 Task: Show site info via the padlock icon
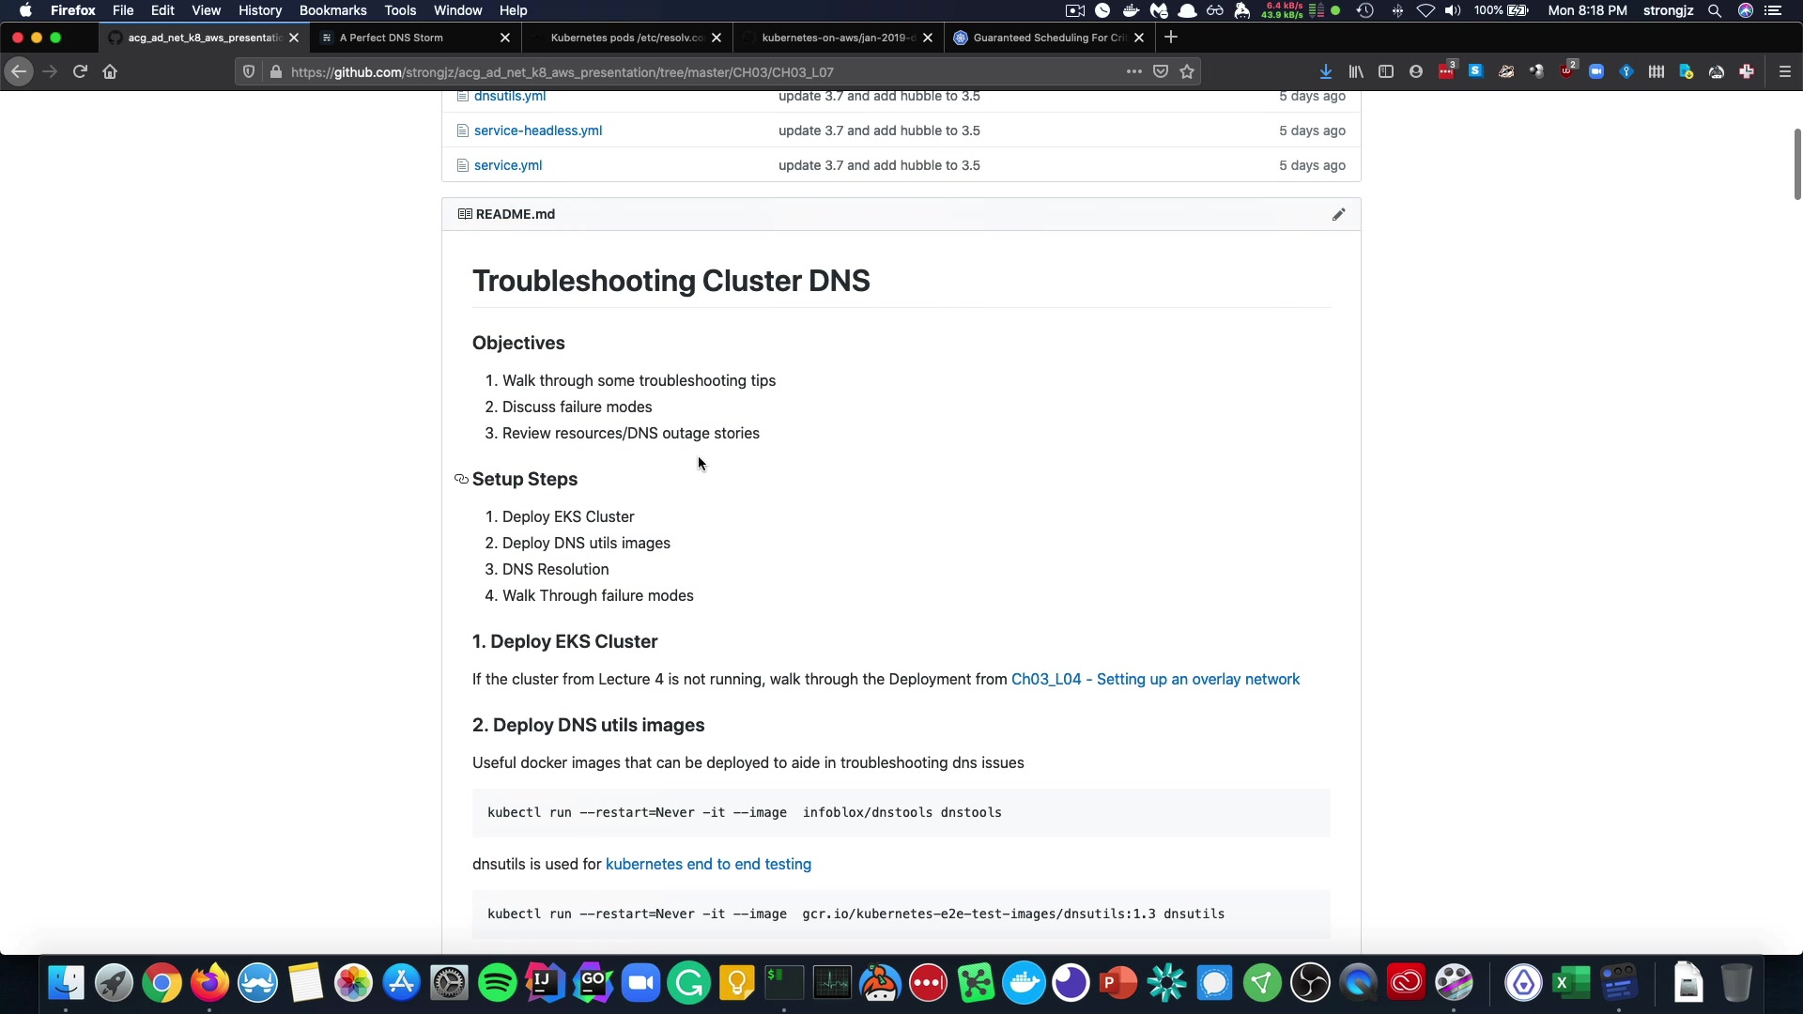click(x=275, y=72)
